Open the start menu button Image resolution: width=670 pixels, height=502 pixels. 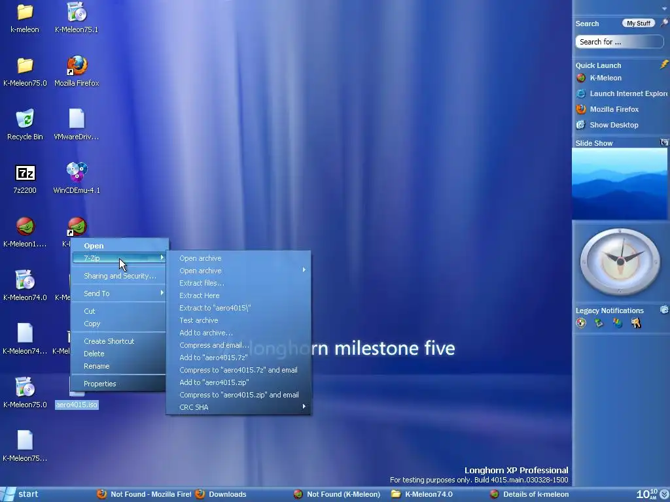pos(22,494)
